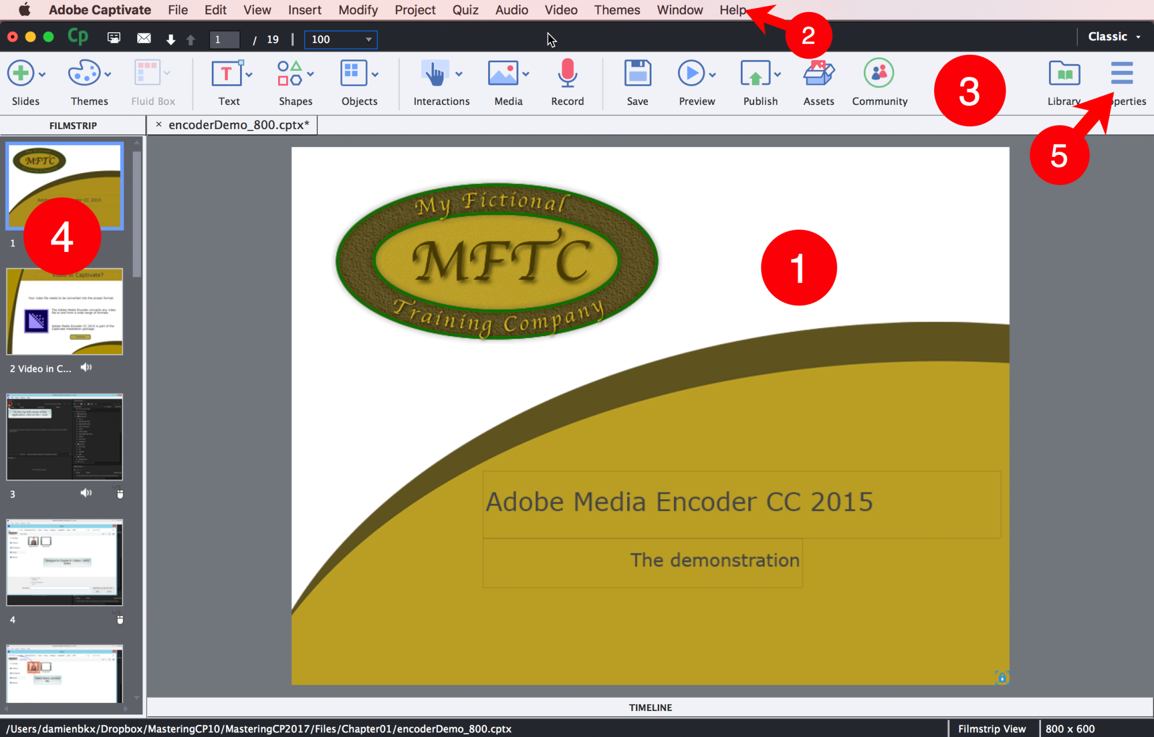This screenshot has height=737, width=1154.
Task: Expand the Slides dropdown arrow
Action: click(42, 74)
